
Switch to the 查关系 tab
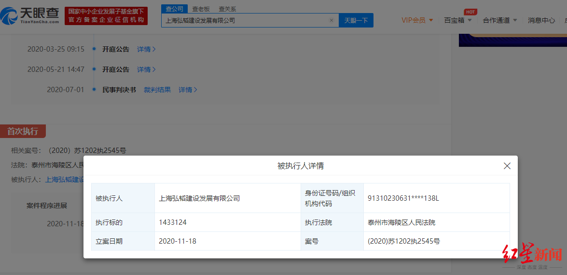coord(227,9)
